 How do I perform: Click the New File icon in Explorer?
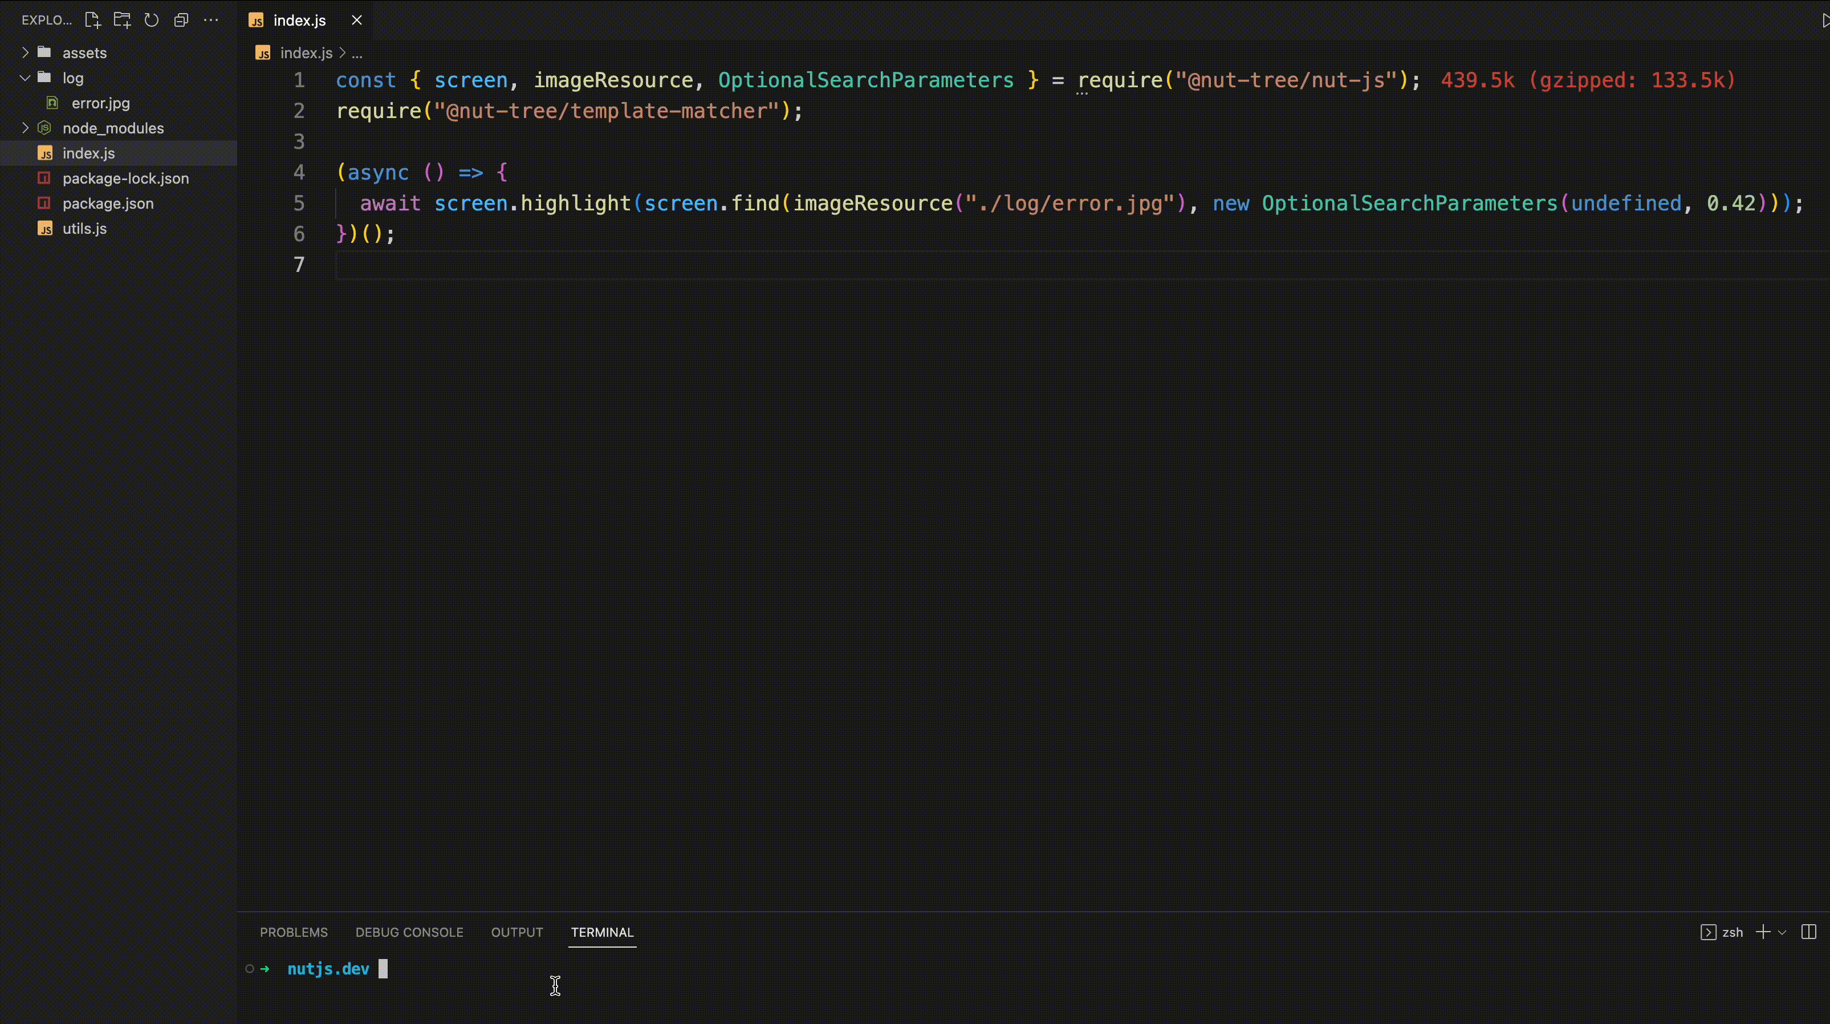(92, 20)
